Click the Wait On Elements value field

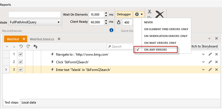coord(97,15)
